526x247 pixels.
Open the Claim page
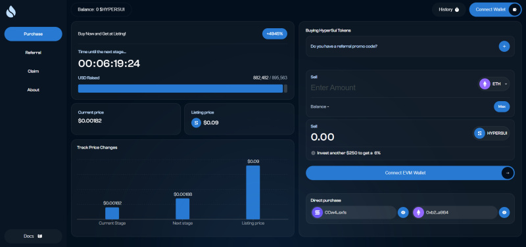[x=34, y=71]
